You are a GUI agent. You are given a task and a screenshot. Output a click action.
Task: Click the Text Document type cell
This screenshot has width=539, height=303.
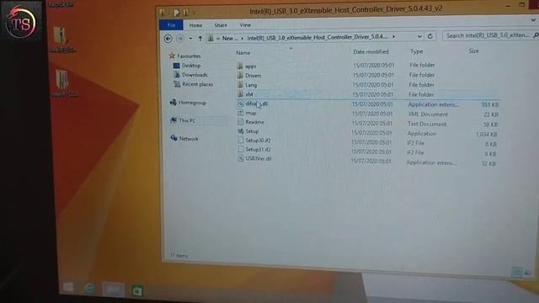point(427,124)
